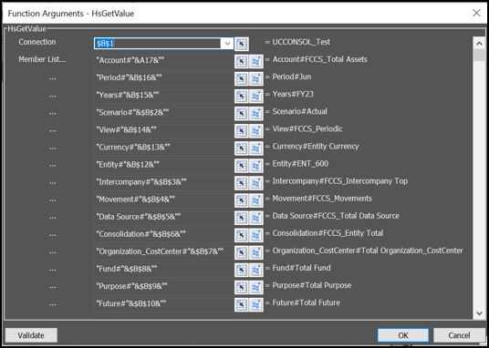Click the Validate button

31,335
